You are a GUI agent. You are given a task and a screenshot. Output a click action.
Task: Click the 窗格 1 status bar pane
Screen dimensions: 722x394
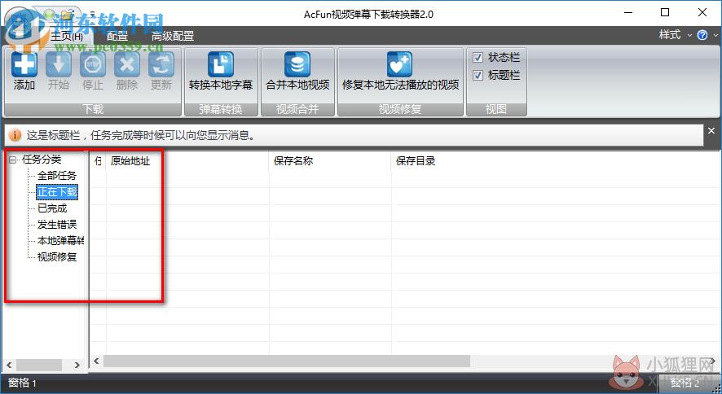[x=22, y=383]
